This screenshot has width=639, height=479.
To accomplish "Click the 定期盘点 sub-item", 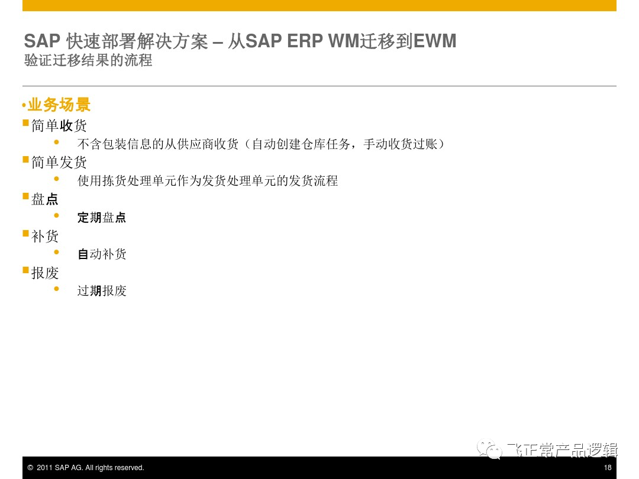I will click(x=102, y=218).
